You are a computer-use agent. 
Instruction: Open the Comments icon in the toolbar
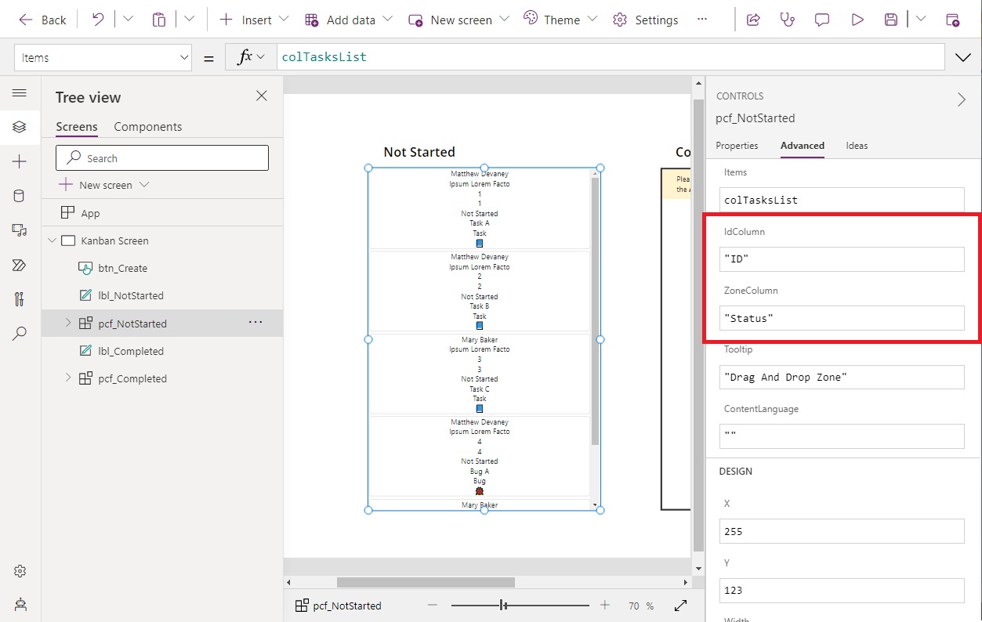click(821, 19)
